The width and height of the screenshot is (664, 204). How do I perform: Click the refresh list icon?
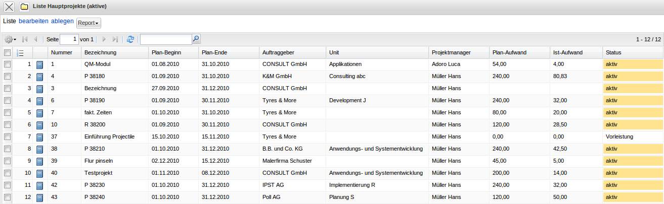tap(130, 39)
